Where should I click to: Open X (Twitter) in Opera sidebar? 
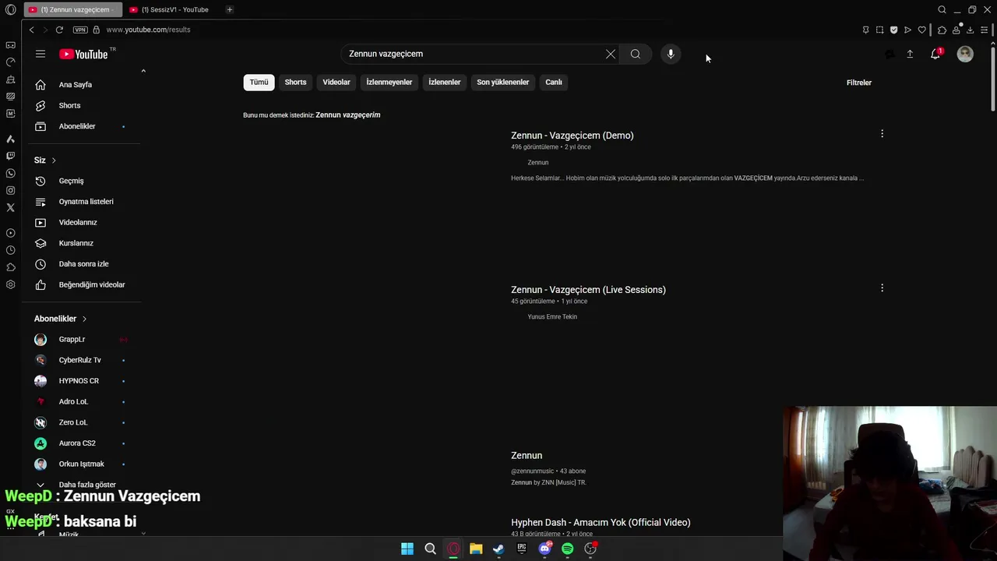click(10, 207)
